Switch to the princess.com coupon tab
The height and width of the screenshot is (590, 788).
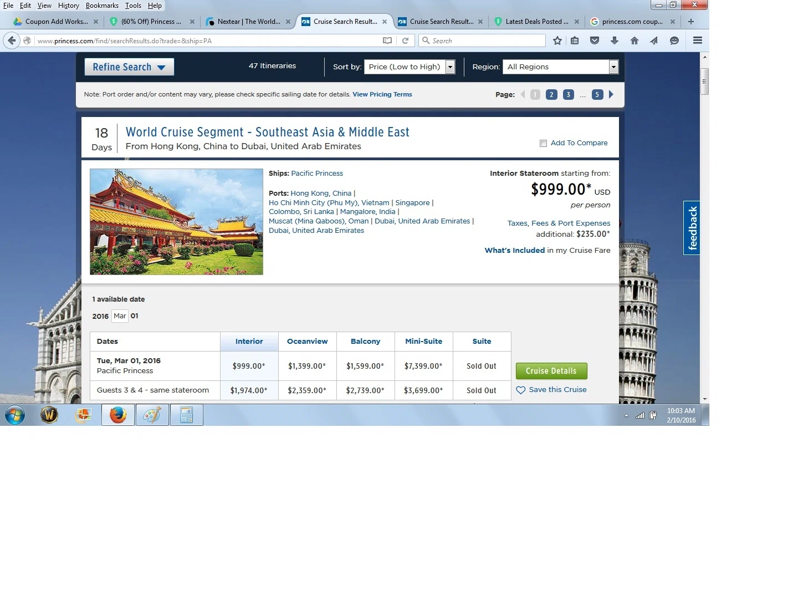pyautogui.click(x=632, y=22)
